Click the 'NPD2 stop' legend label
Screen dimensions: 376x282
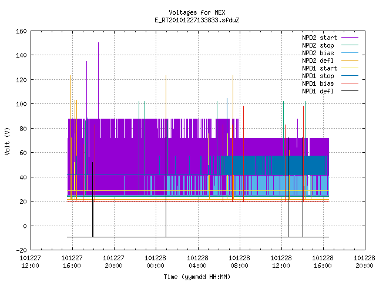[318, 45]
